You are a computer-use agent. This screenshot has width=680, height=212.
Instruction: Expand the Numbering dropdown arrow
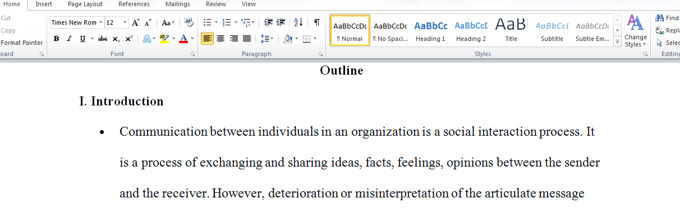(x=236, y=22)
